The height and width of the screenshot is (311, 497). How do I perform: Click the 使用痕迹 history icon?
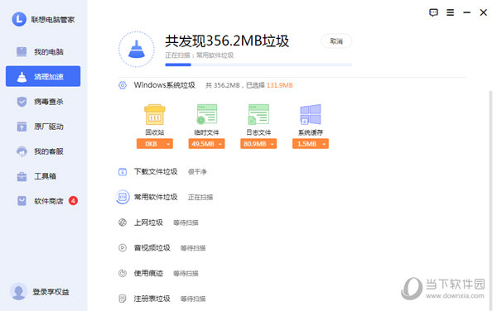(x=123, y=273)
